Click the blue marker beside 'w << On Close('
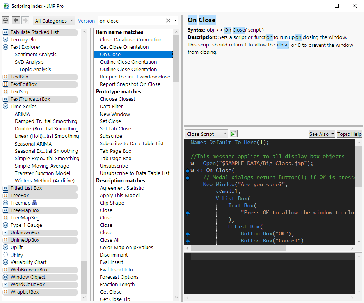Viewport: 364px width, 303px height. click(188, 171)
